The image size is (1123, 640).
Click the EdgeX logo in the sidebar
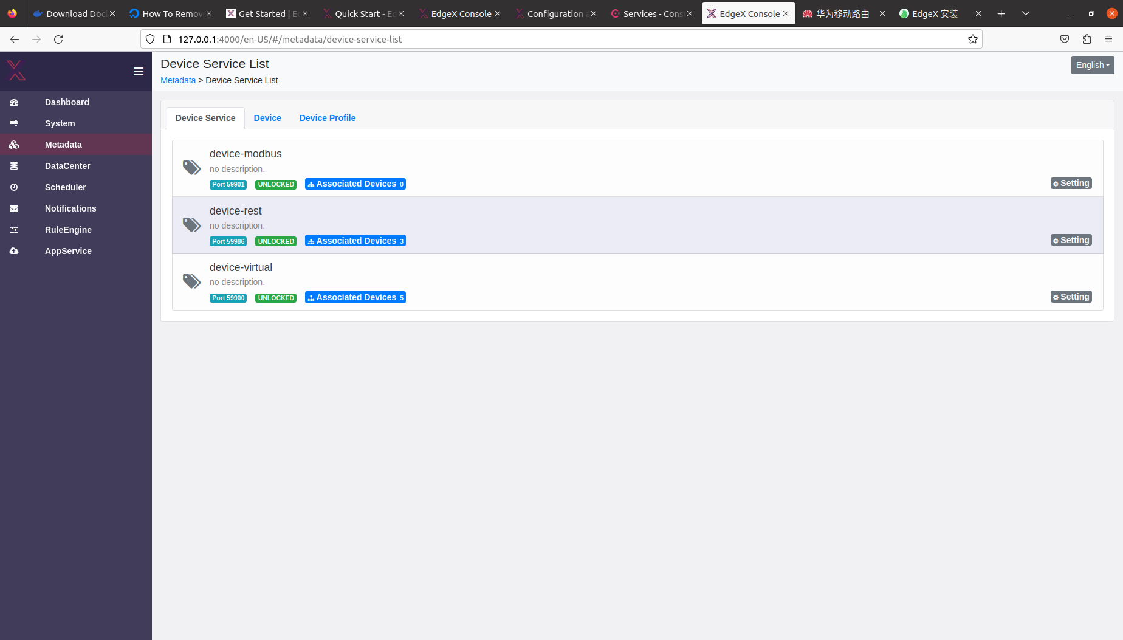coord(16,71)
